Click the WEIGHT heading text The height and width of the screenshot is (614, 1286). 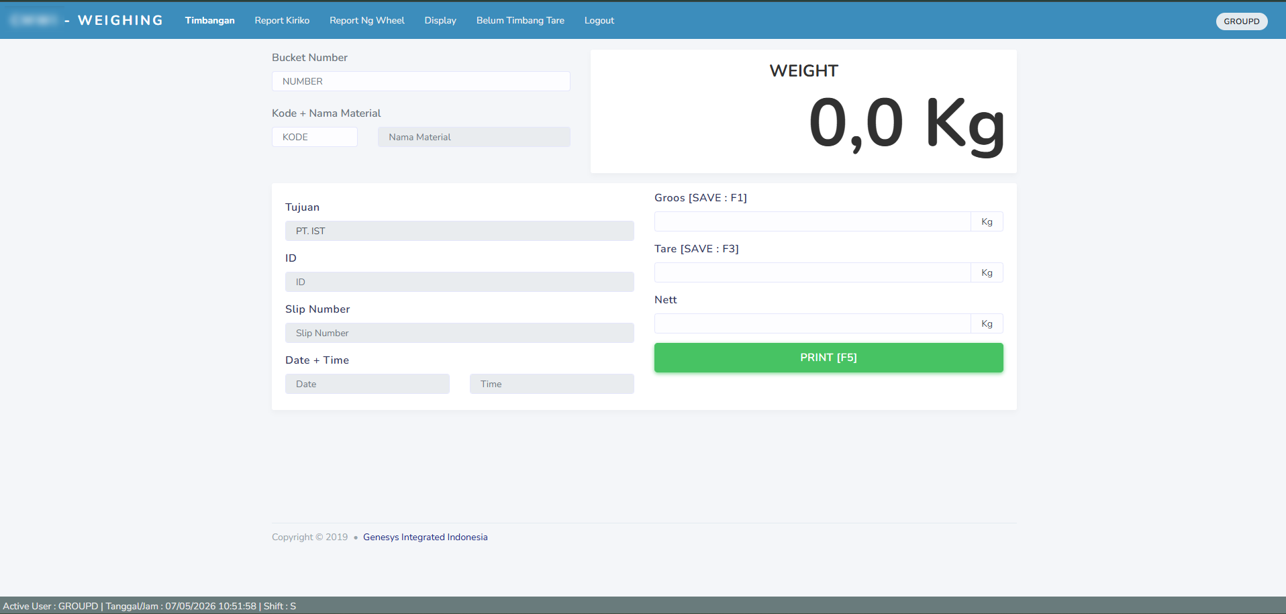click(x=804, y=70)
